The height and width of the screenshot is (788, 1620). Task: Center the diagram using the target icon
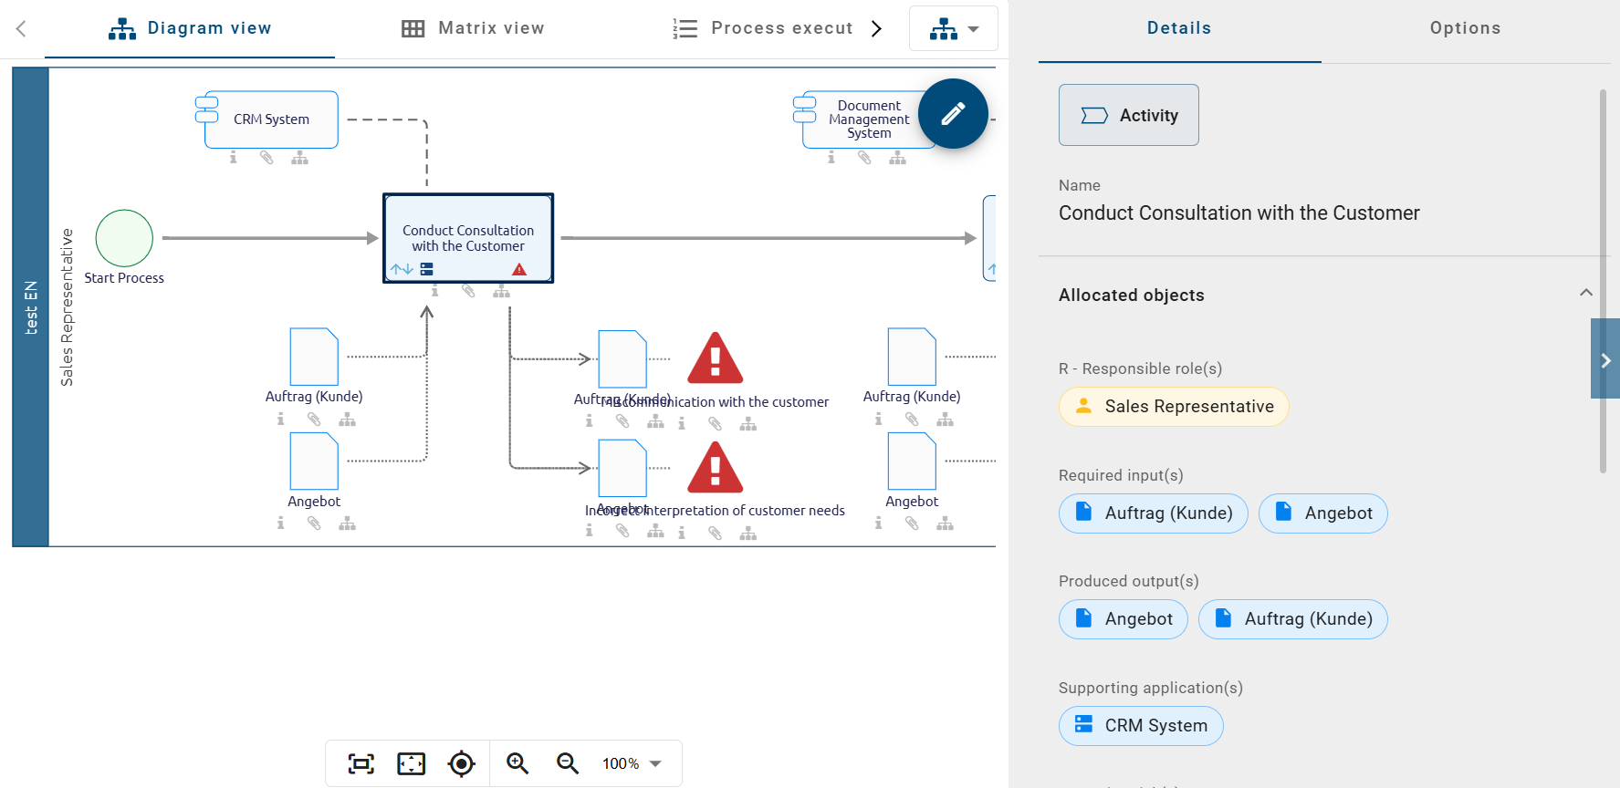[x=462, y=763]
